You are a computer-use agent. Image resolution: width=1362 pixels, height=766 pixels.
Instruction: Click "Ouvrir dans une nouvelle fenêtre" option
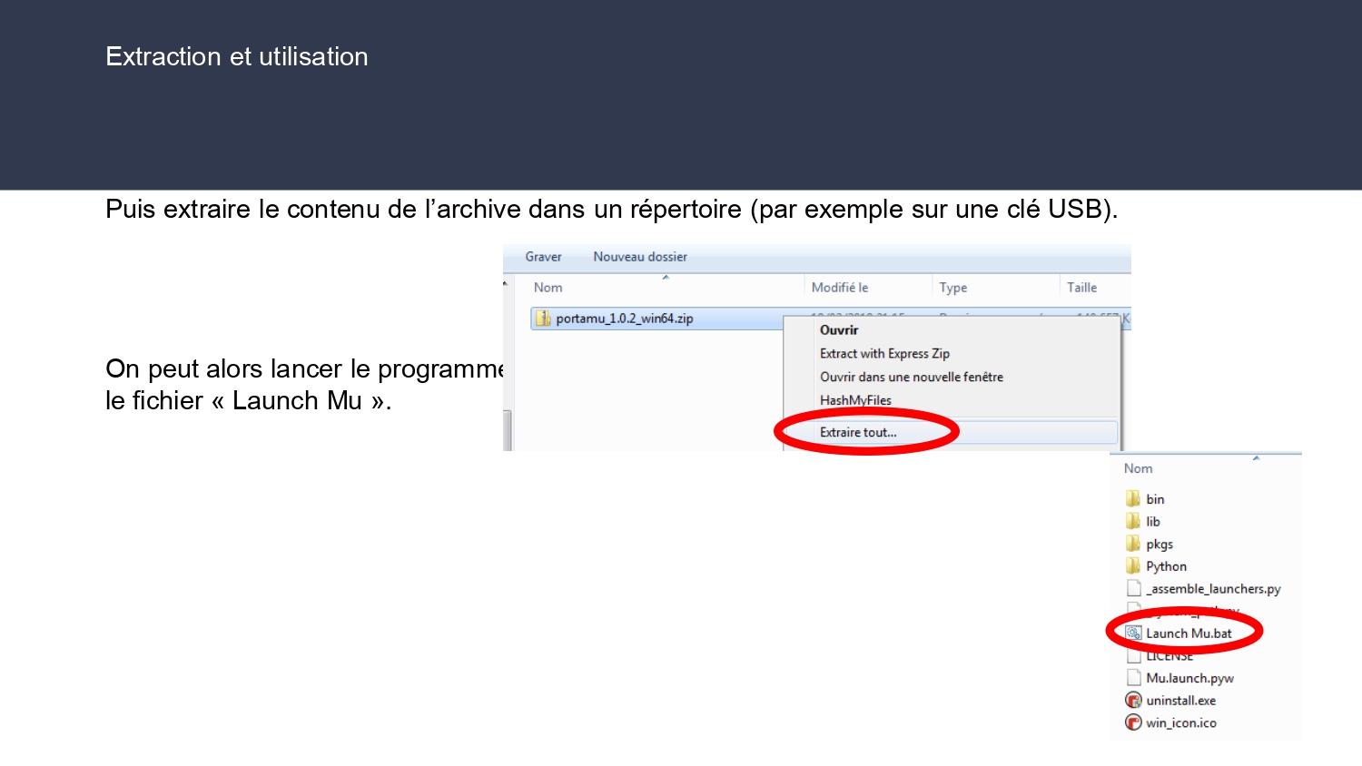point(911,377)
